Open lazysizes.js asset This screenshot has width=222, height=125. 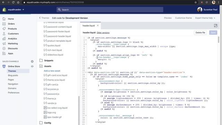tap(51, 89)
